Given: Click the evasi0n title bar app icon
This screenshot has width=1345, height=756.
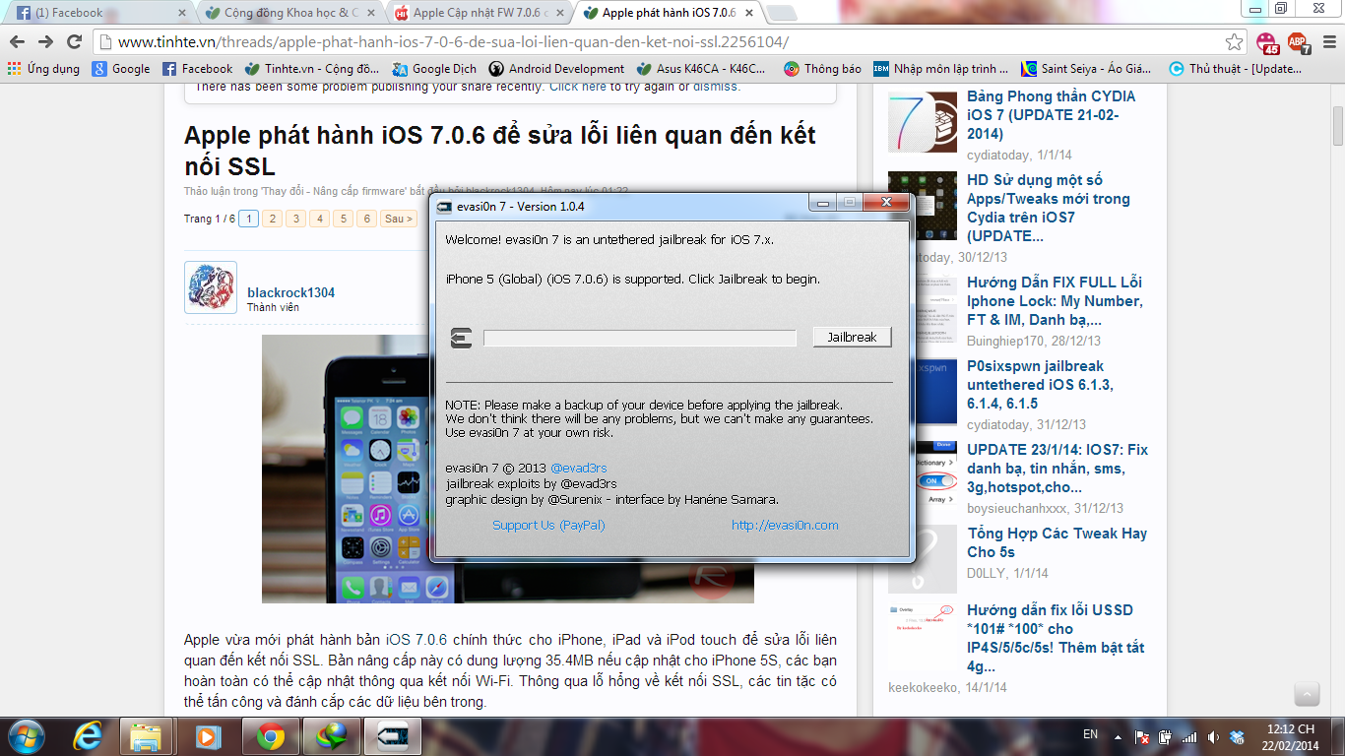Looking at the screenshot, I should [x=445, y=207].
